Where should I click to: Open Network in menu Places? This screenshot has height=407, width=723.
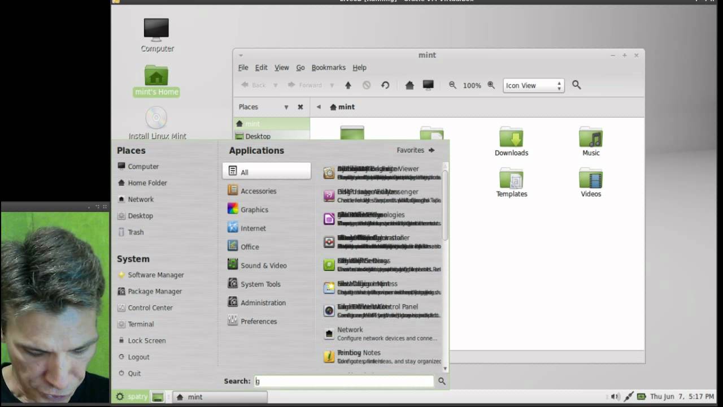pos(136,199)
